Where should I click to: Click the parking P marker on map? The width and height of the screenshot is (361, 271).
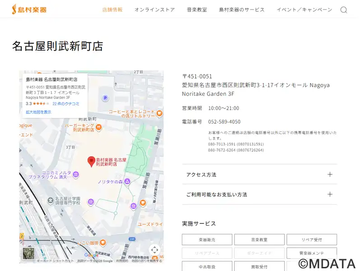[105, 98]
